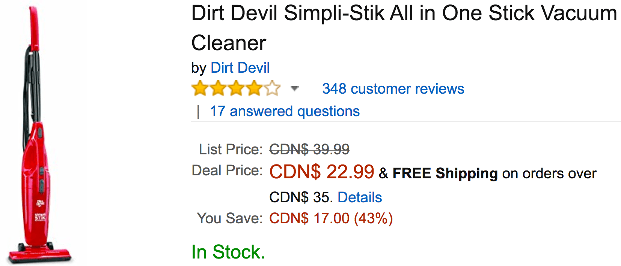Click the fourth gold rating star
Screen dimensions: 621x266
[x=254, y=89]
